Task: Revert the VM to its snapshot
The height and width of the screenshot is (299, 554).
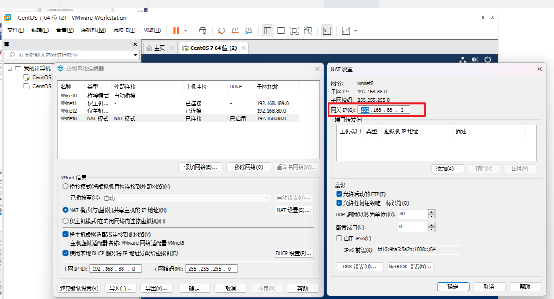Action: (x=235, y=31)
